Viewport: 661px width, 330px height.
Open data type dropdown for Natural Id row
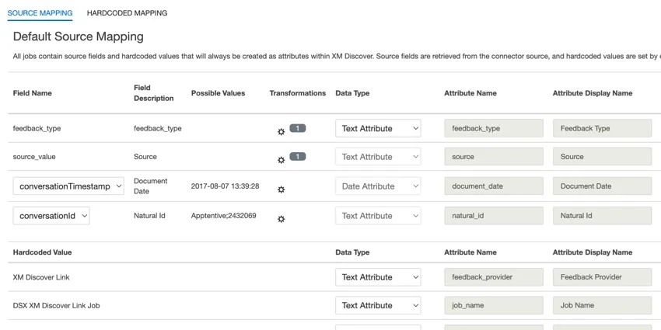click(x=378, y=216)
